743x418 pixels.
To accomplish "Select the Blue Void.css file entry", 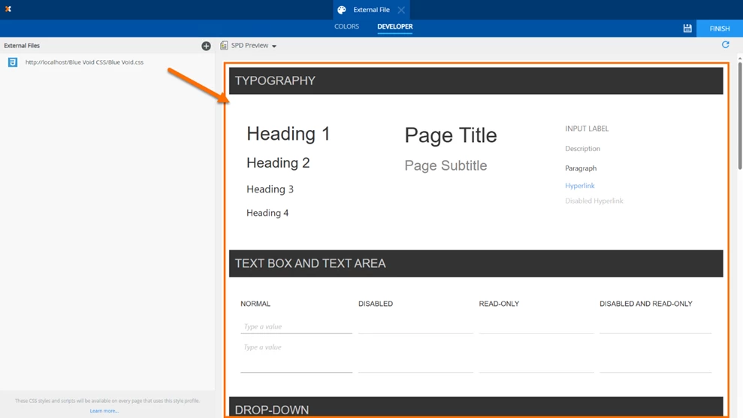I will tap(84, 62).
